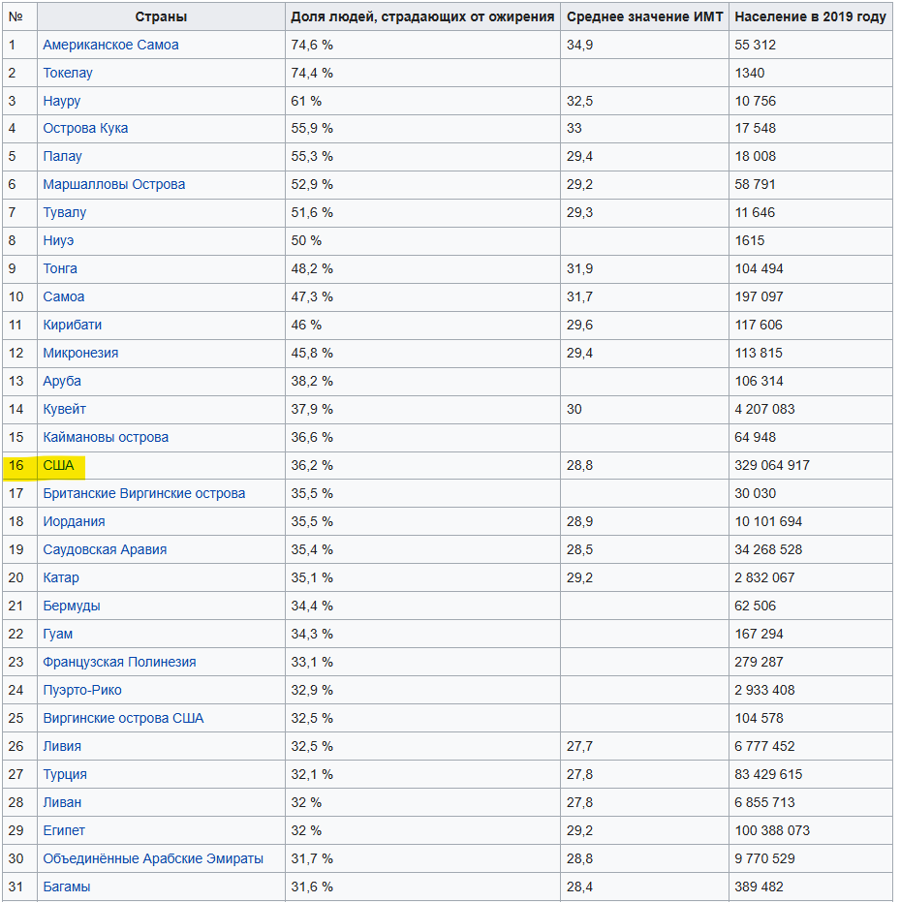Follow the Острова Кука link
Screen dimensions: 900x902
tap(85, 128)
